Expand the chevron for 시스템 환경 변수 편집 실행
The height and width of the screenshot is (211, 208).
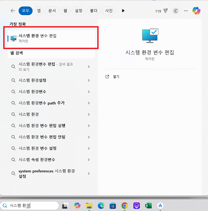pos(89,126)
